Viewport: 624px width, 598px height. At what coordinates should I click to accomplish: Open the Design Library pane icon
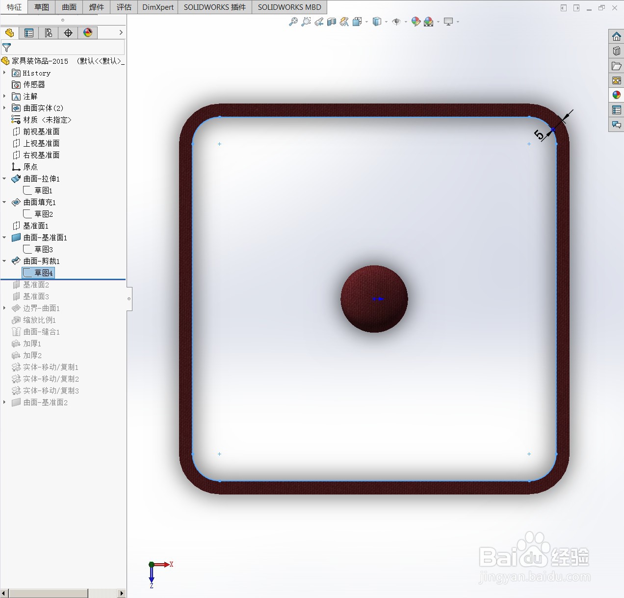(617, 51)
